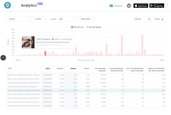Viewport: 171px width, 115px height.
Task: Open the Descending order dropdown
Action: [x=87, y=19]
